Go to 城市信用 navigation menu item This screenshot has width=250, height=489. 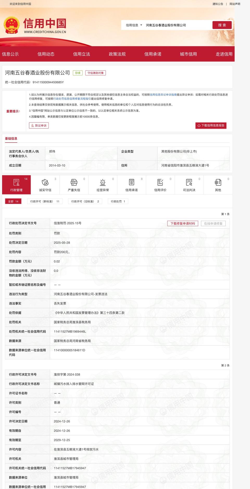pos(188,54)
